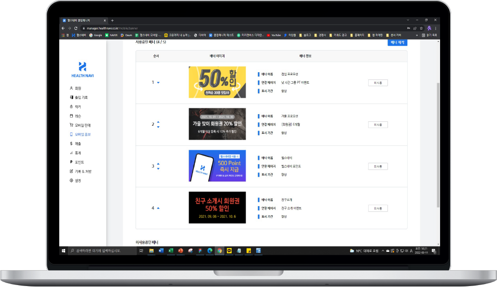
Task: Click the taskbar clock showing 10:21
Action: tap(421, 250)
